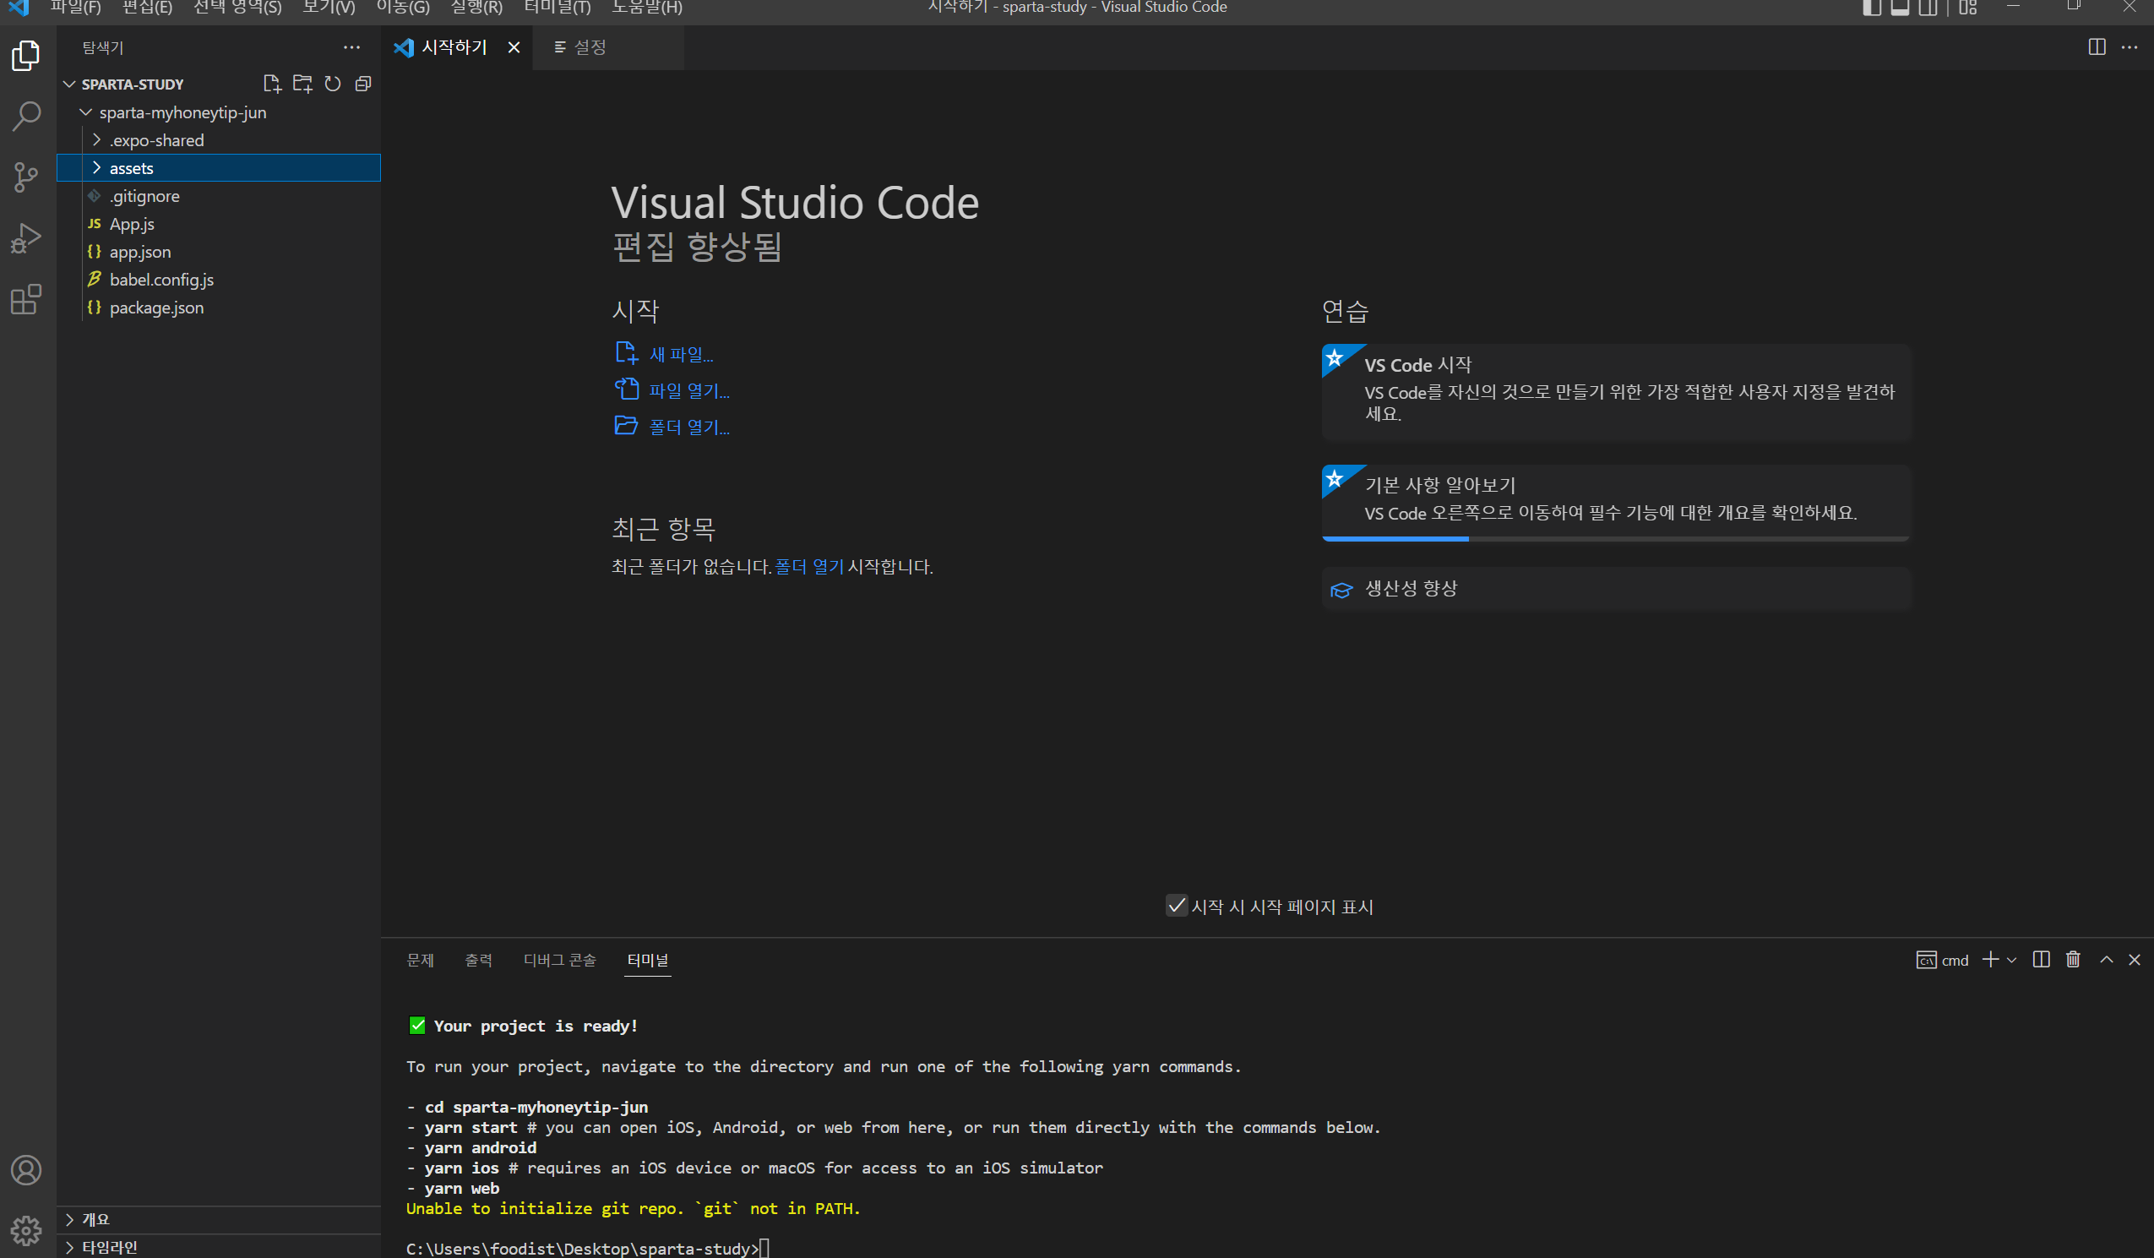
Task: Toggle secondary sidebar layout icon in title bar
Action: (1928, 8)
